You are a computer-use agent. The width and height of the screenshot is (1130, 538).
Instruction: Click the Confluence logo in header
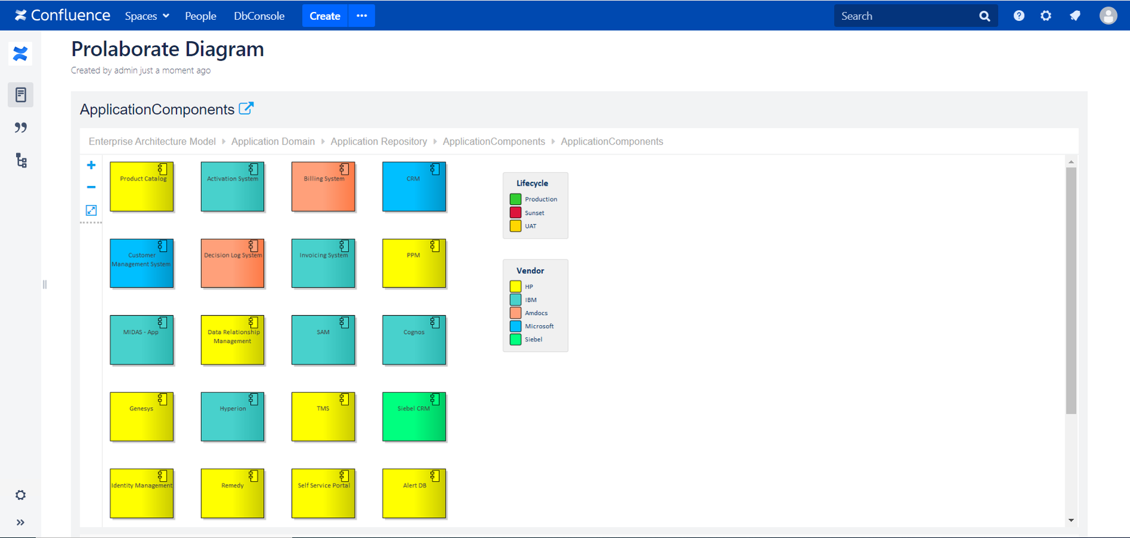(x=62, y=16)
